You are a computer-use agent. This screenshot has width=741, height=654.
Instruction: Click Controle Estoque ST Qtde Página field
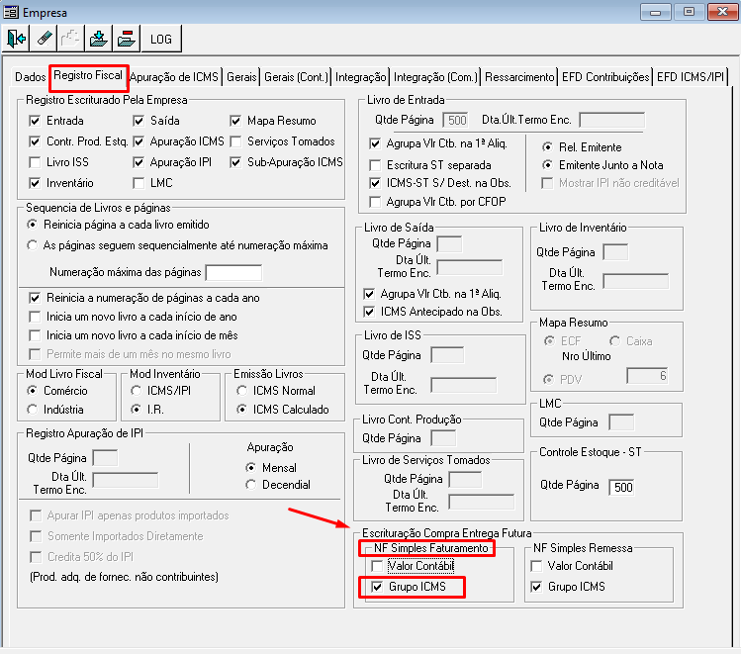tap(620, 486)
